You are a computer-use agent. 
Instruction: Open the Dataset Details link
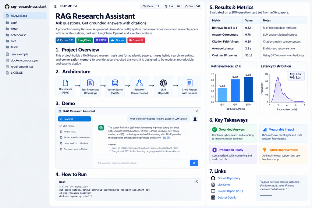click(x=227, y=198)
